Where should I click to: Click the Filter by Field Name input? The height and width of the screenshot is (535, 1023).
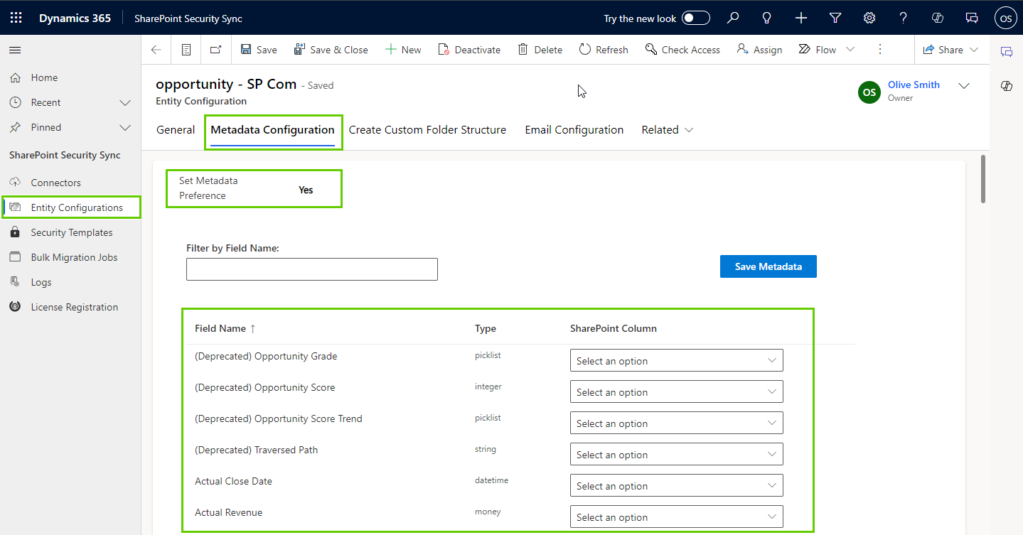click(x=311, y=269)
